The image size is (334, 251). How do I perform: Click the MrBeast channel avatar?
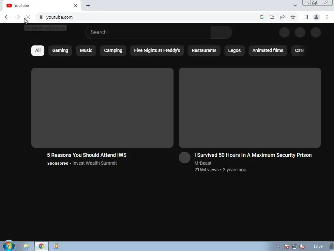tap(185, 158)
